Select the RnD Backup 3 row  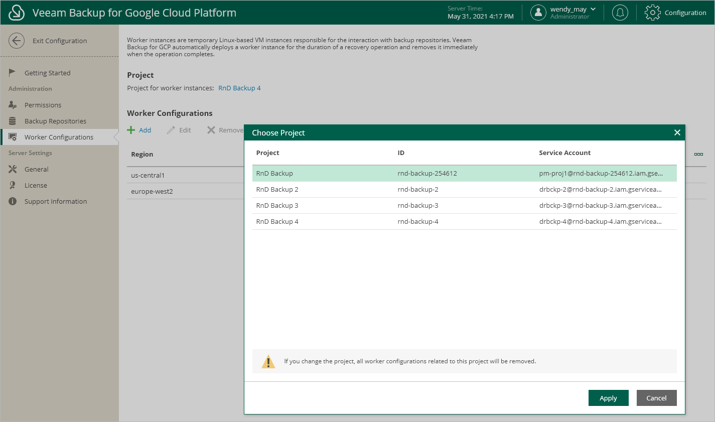464,205
